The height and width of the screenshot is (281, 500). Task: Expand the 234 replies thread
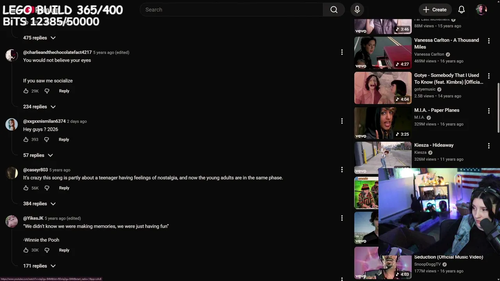39,107
